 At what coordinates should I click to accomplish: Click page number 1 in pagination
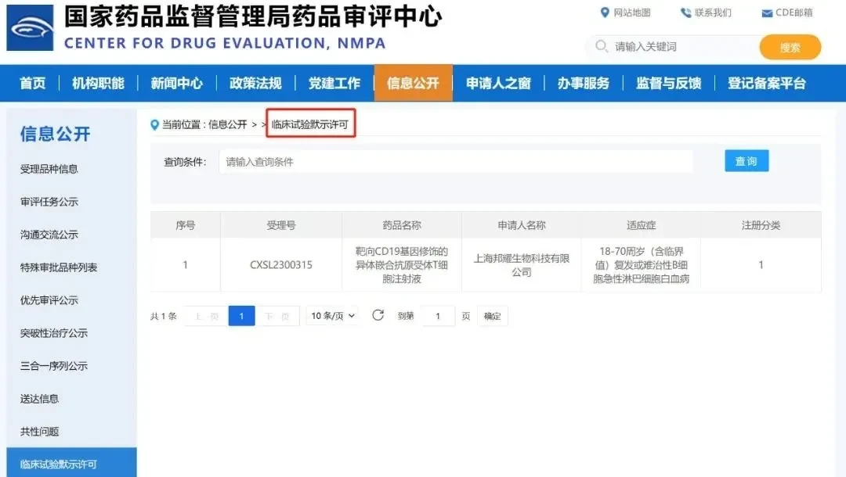(x=242, y=316)
